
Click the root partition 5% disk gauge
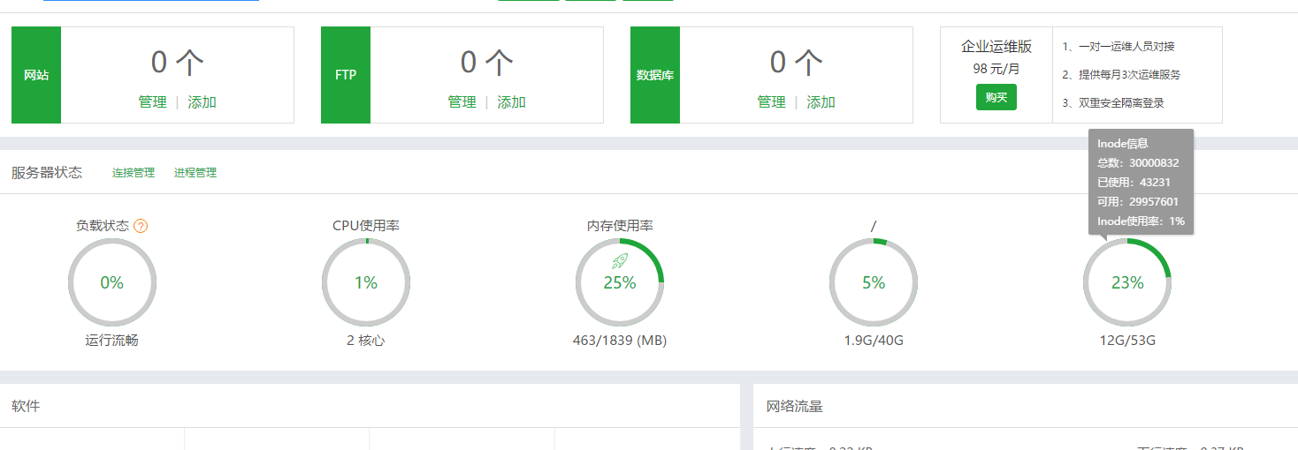[x=874, y=282]
